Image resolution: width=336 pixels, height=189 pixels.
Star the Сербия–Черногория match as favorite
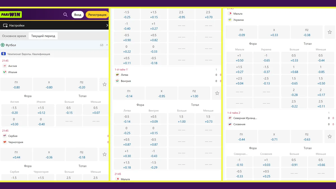[104, 154]
